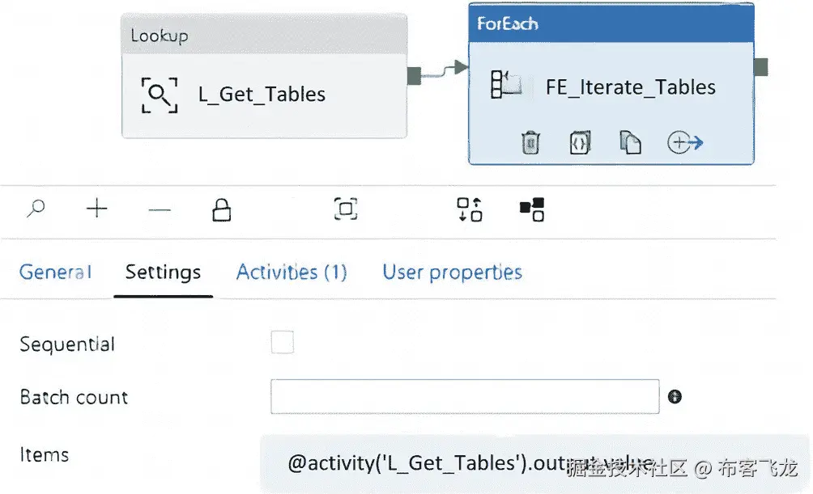Switch to the General tab
Image resolution: width=813 pixels, height=494 pixels.
pyautogui.click(x=56, y=272)
